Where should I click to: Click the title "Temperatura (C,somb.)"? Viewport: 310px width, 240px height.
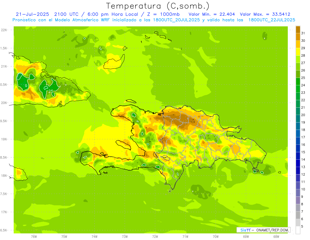[x=158, y=6]
